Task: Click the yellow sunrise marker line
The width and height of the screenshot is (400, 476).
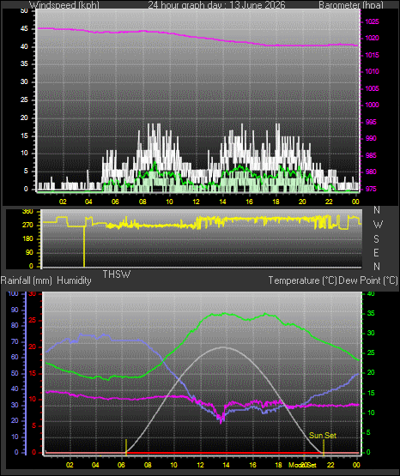Action: 126,447
